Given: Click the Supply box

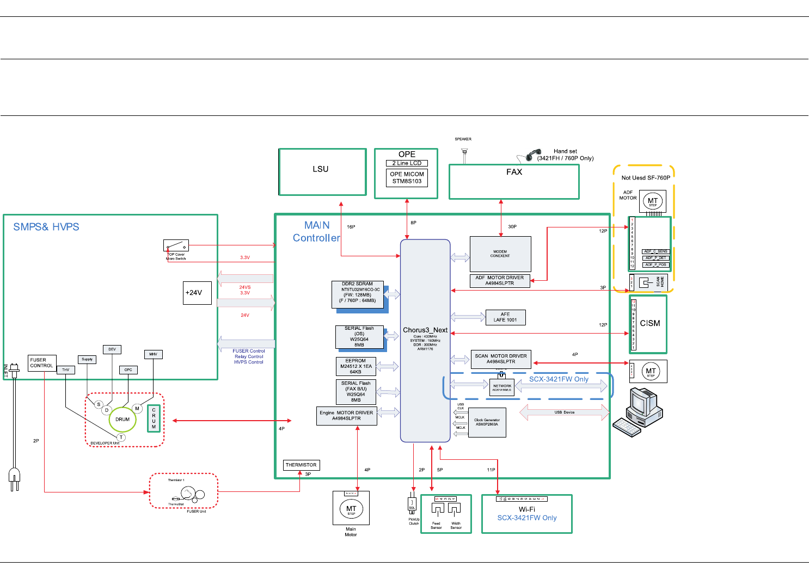Looking at the screenshot, I should (87, 359).
